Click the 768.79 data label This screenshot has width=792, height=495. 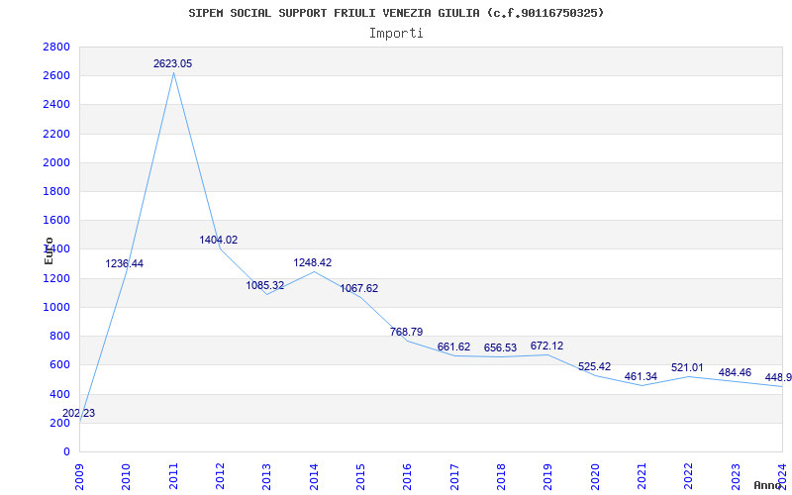[x=407, y=332]
